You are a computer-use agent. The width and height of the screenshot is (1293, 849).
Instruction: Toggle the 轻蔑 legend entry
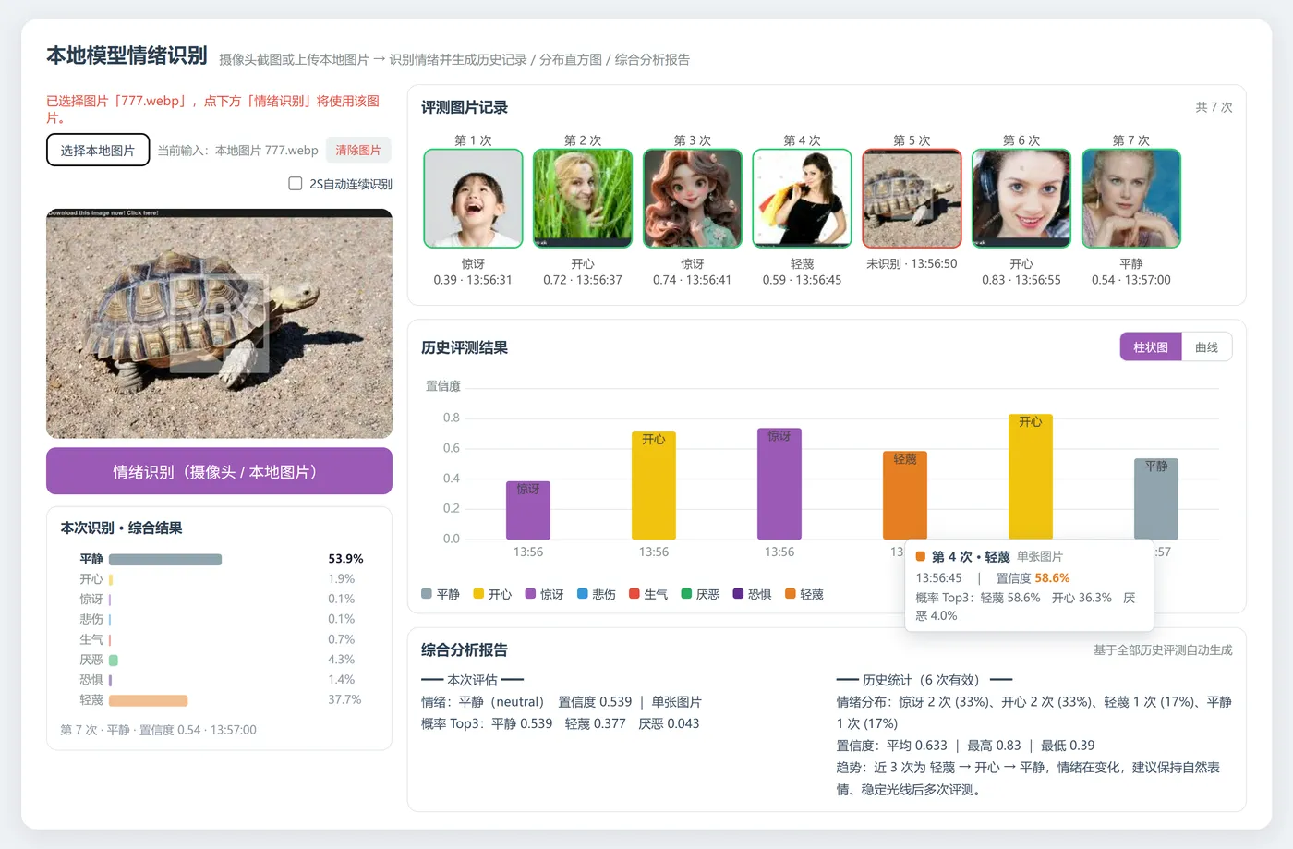804,594
